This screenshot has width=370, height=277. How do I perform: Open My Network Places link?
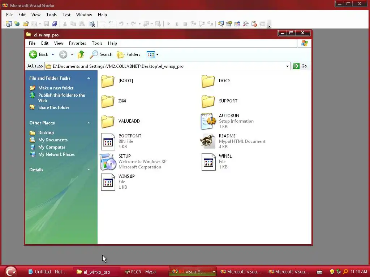tap(56, 154)
